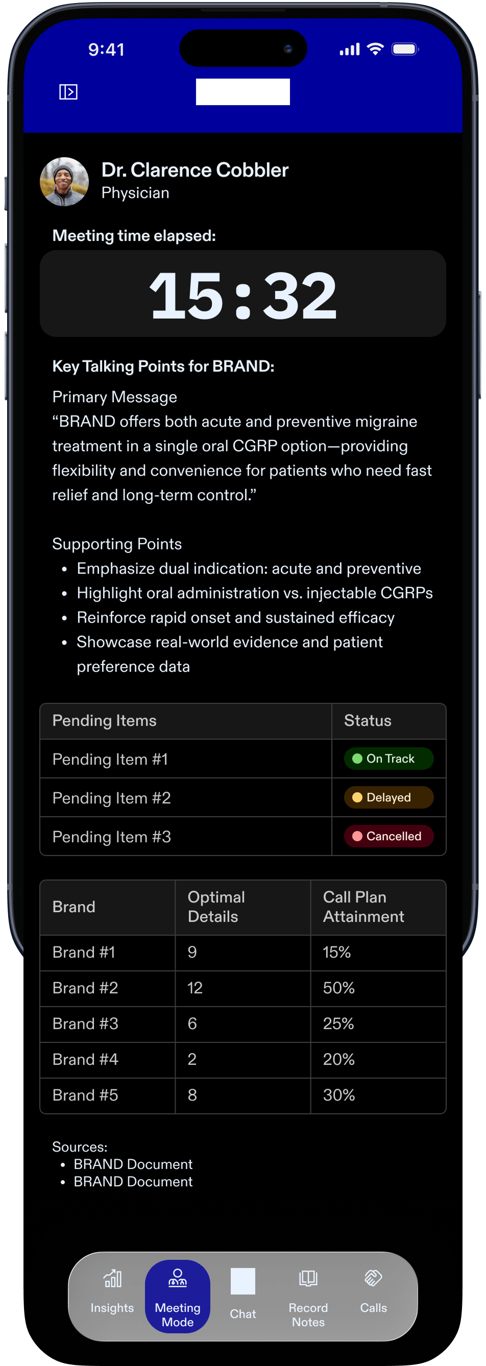Tap the Chat square icon
The width and height of the screenshot is (486, 1366).
click(243, 1281)
